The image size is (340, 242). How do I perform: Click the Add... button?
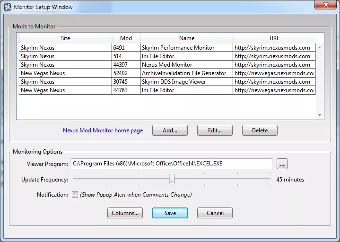170,130
